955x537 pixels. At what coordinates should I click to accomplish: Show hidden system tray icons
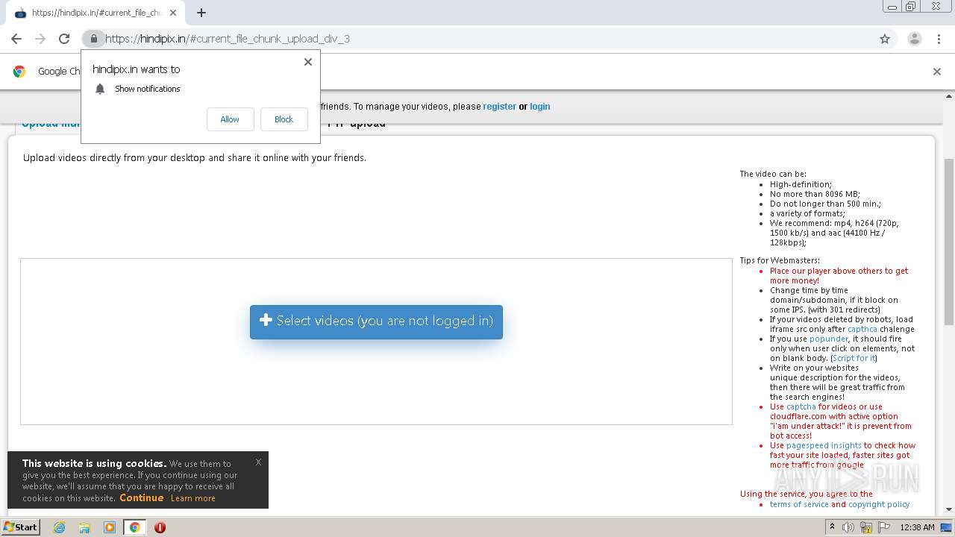(832, 527)
